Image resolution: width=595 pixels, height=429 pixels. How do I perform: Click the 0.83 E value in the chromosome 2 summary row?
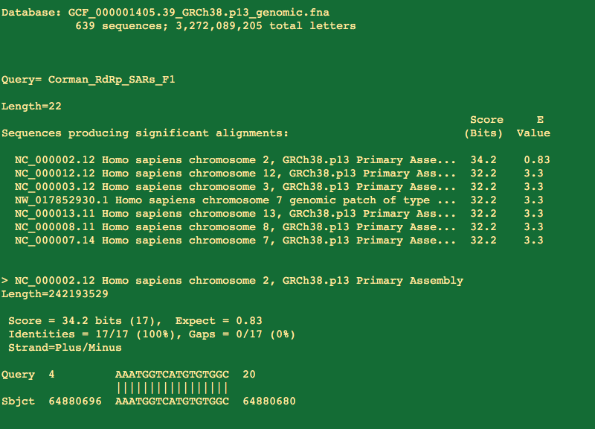coord(537,160)
